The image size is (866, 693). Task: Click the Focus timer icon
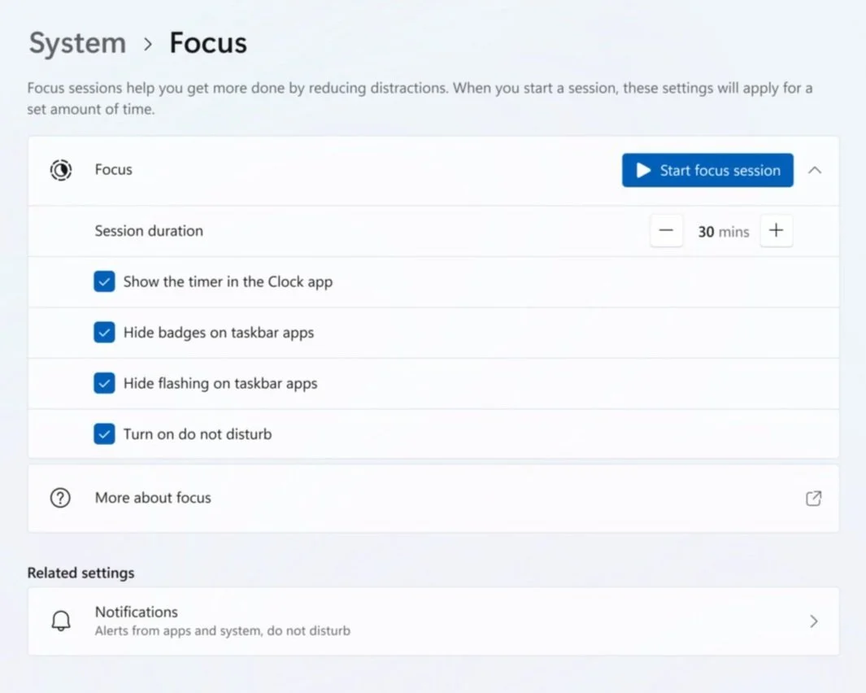[61, 170]
